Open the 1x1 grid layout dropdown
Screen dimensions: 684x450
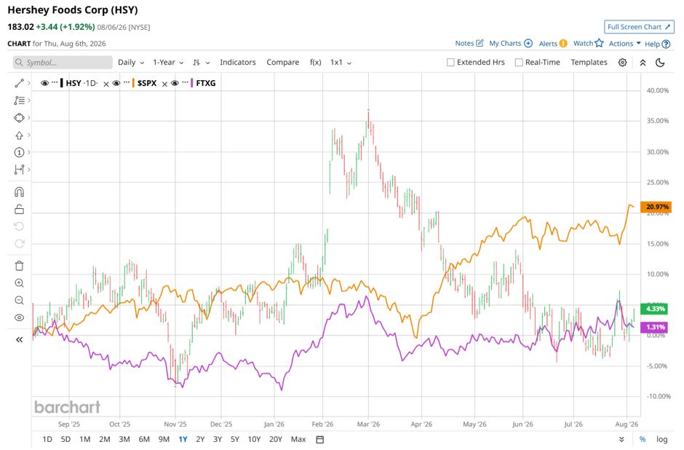(x=341, y=63)
